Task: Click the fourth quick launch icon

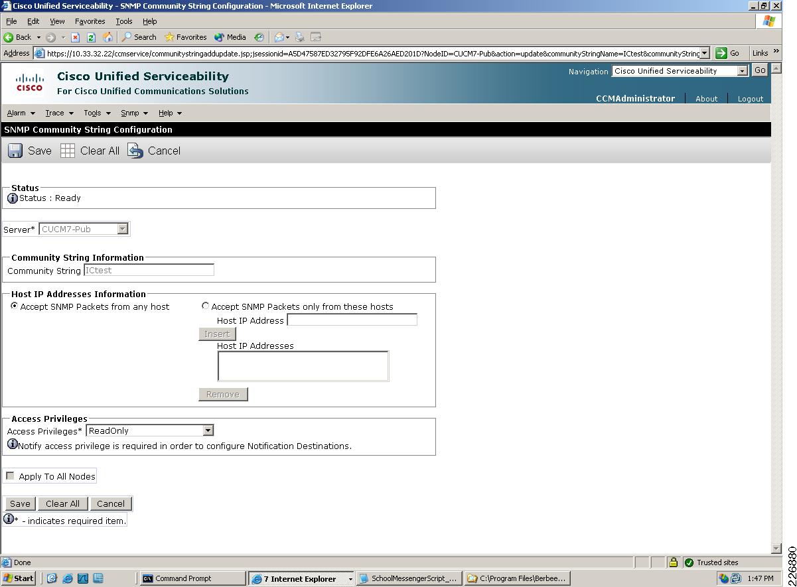Action: point(98,578)
